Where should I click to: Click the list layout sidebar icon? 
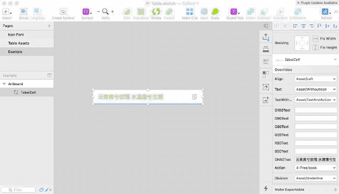click(266, 62)
